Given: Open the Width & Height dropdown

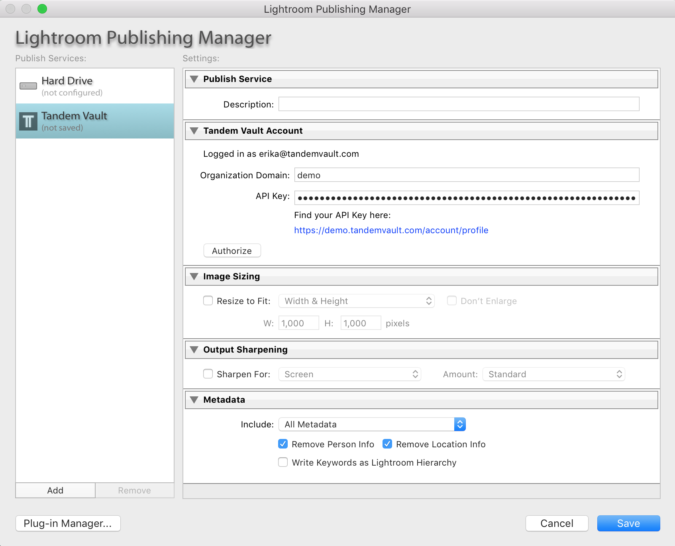Looking at the screenshot, I should coord(356,301).
